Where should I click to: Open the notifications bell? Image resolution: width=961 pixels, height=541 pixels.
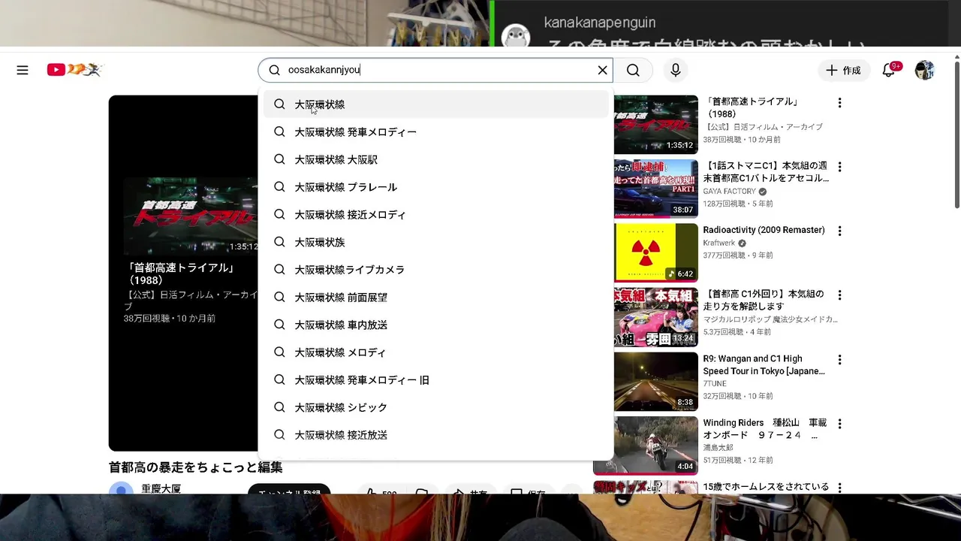[890, 70]
